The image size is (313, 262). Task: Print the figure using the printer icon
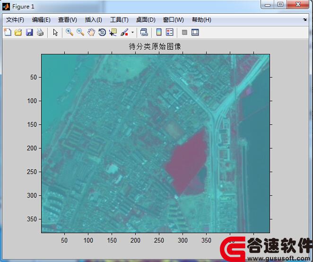point(40,32)
